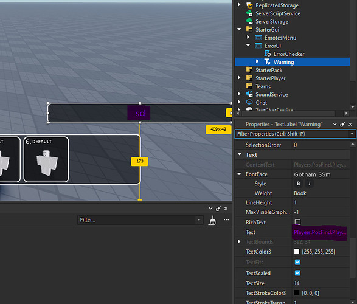Image resolution: width=357 pixels, height=304 pixels.
Task: Open the output Filter dropdown arrow
Action: coord(199,220)
